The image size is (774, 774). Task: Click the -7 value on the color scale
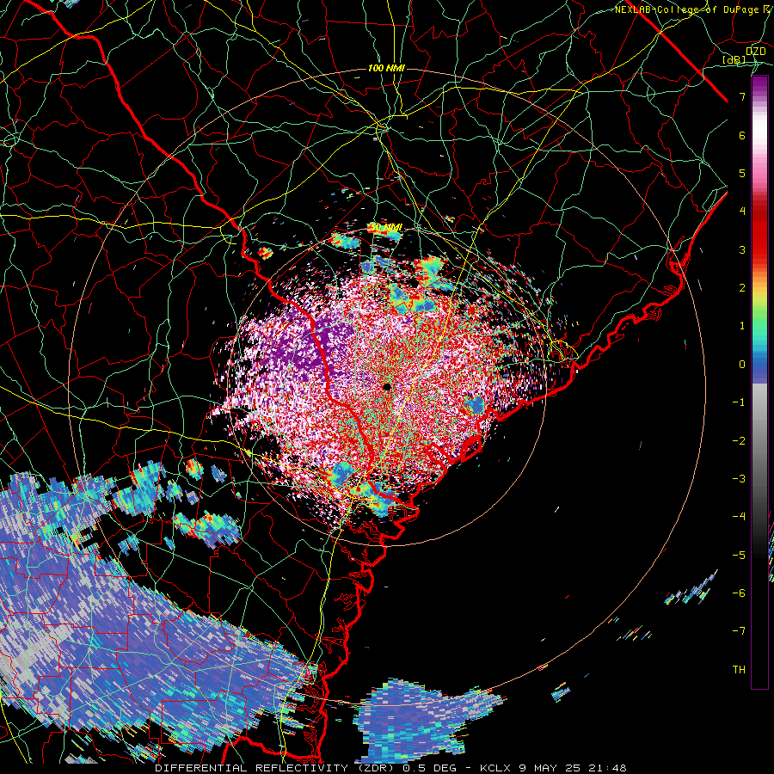tap(739, 631)
